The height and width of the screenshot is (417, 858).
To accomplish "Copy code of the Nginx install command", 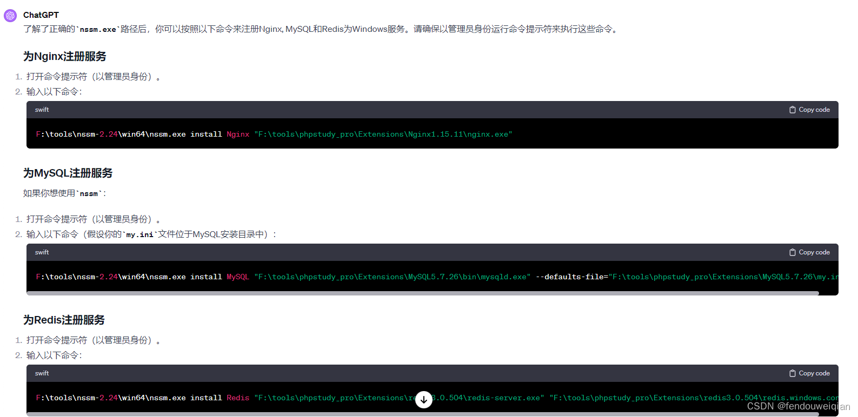I will (x=809, y=110).
